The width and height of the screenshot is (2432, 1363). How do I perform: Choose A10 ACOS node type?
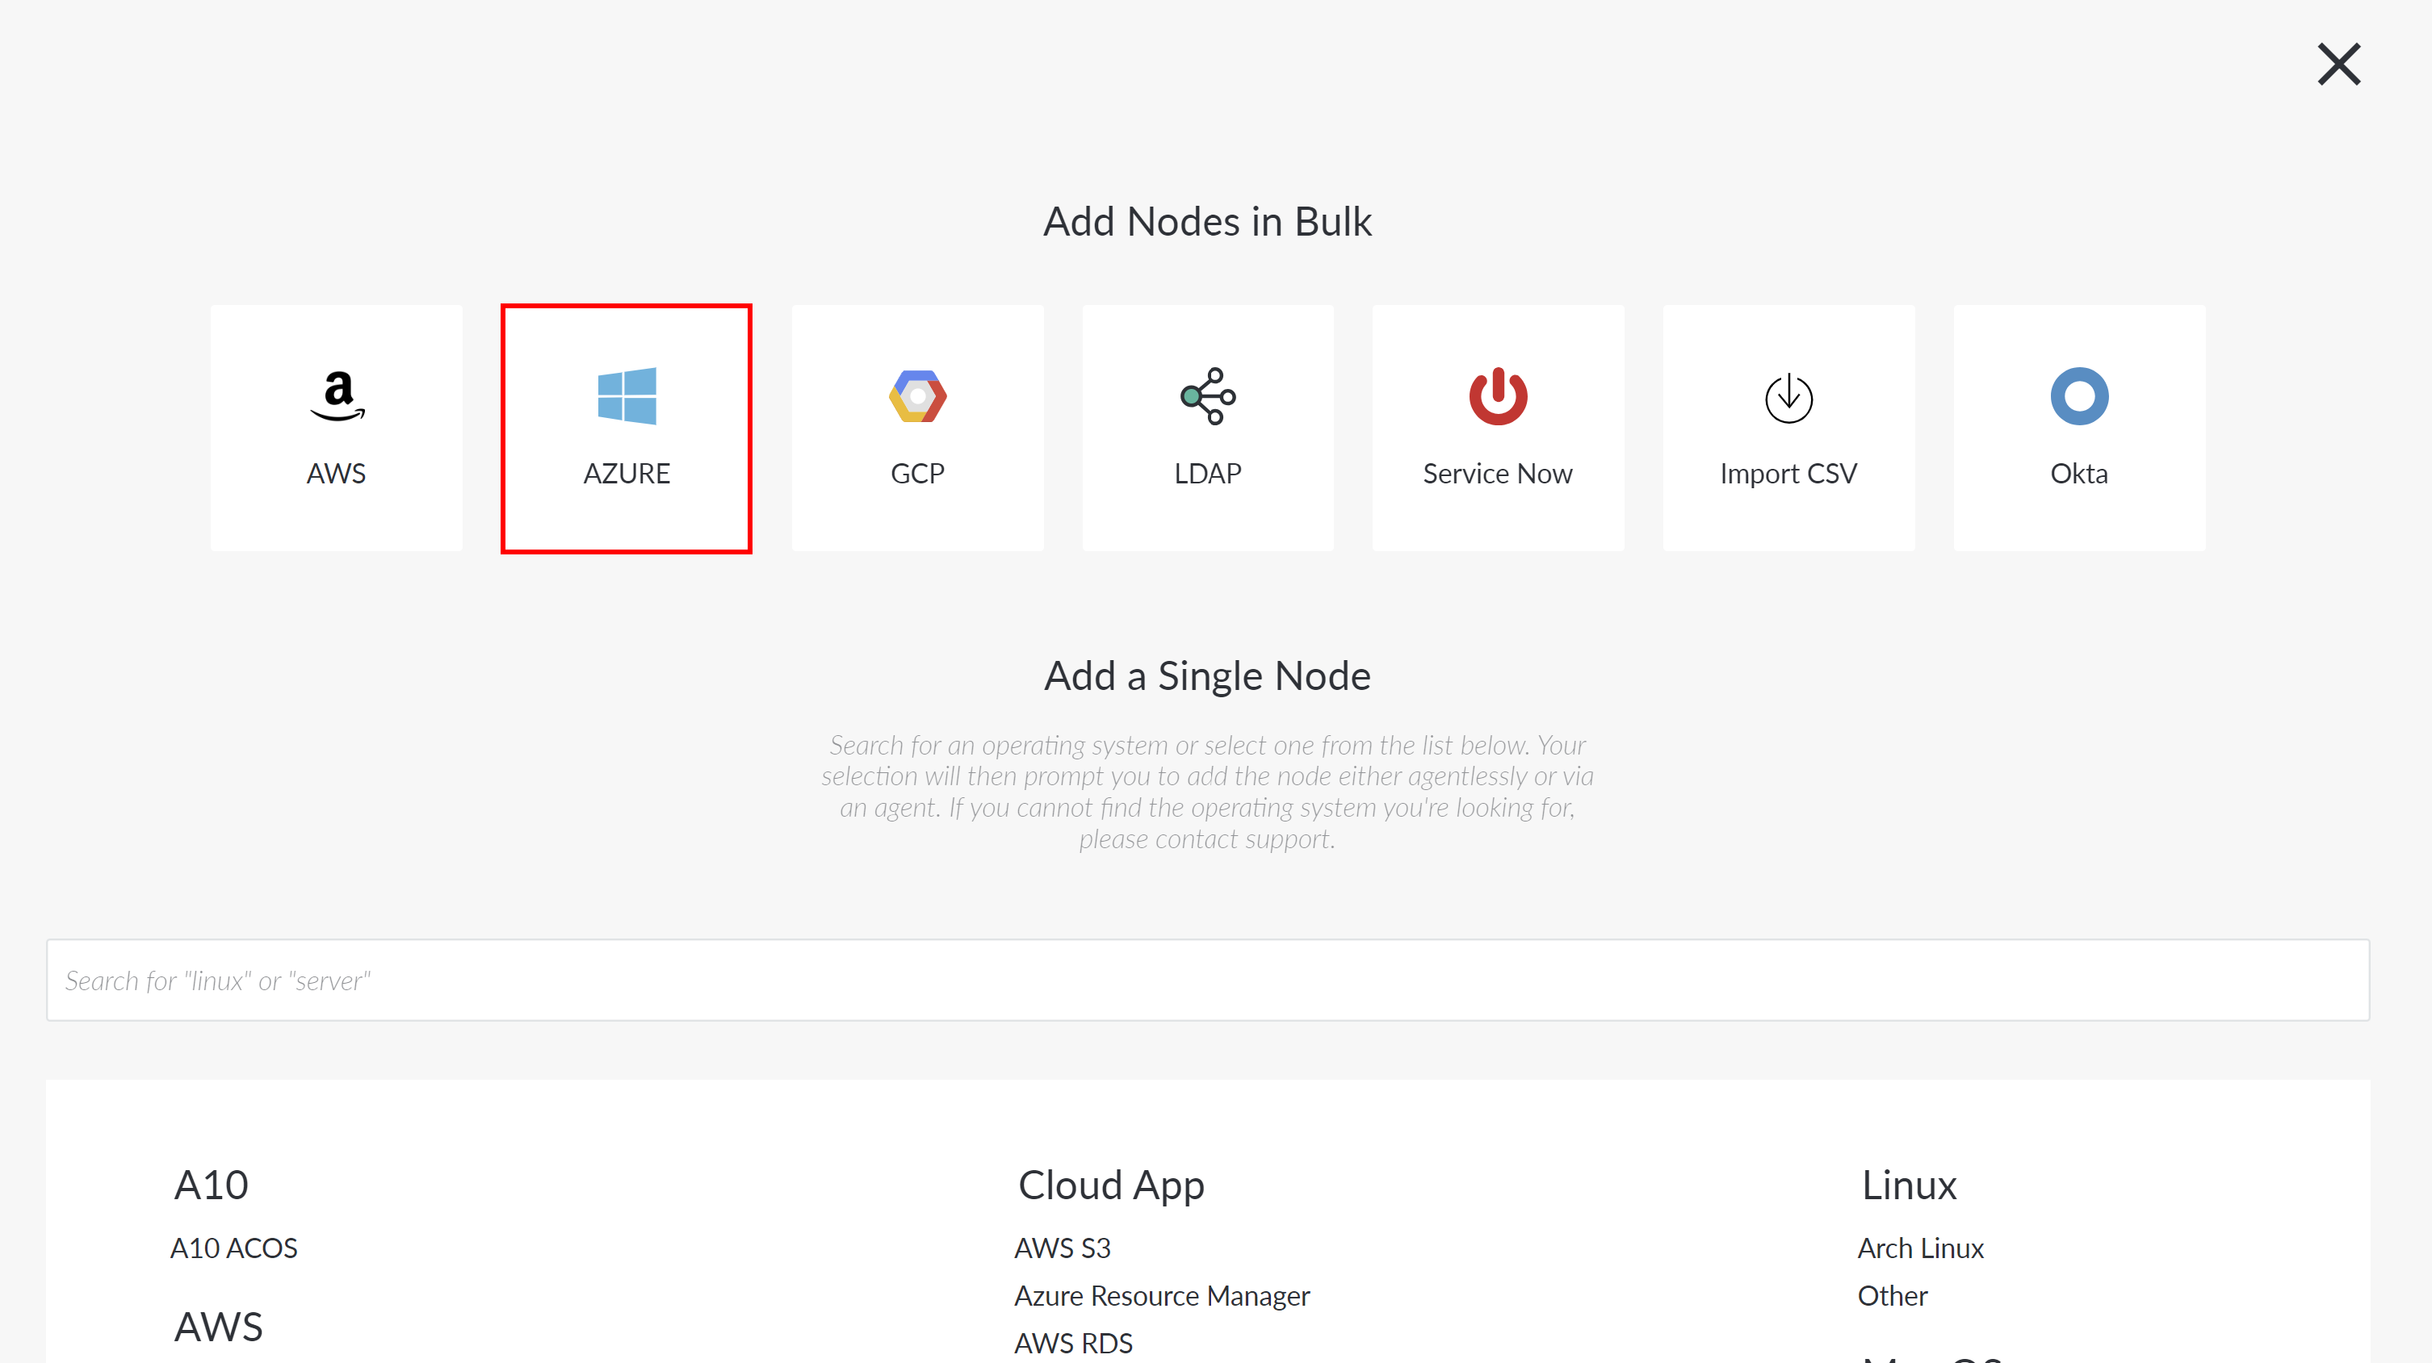click(234, 1248)
